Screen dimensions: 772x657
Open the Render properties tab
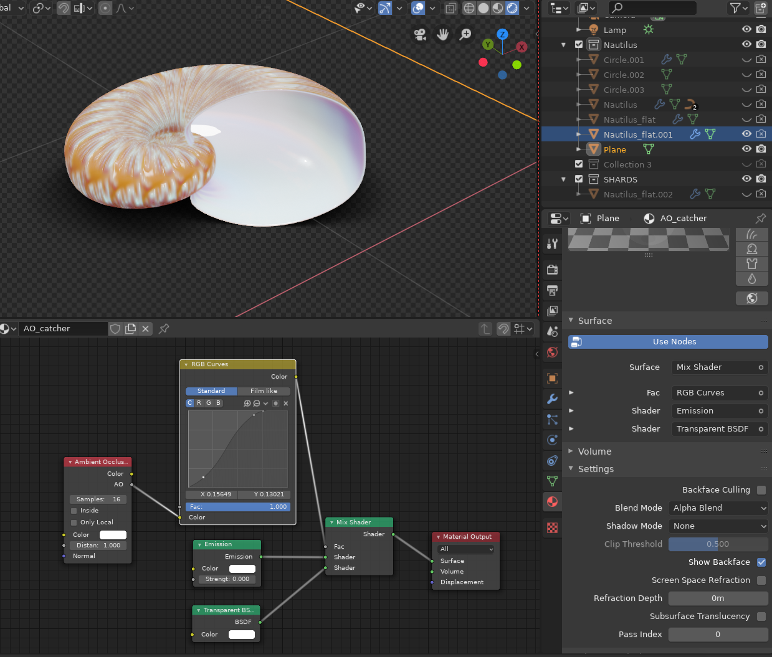coord(552,270)
